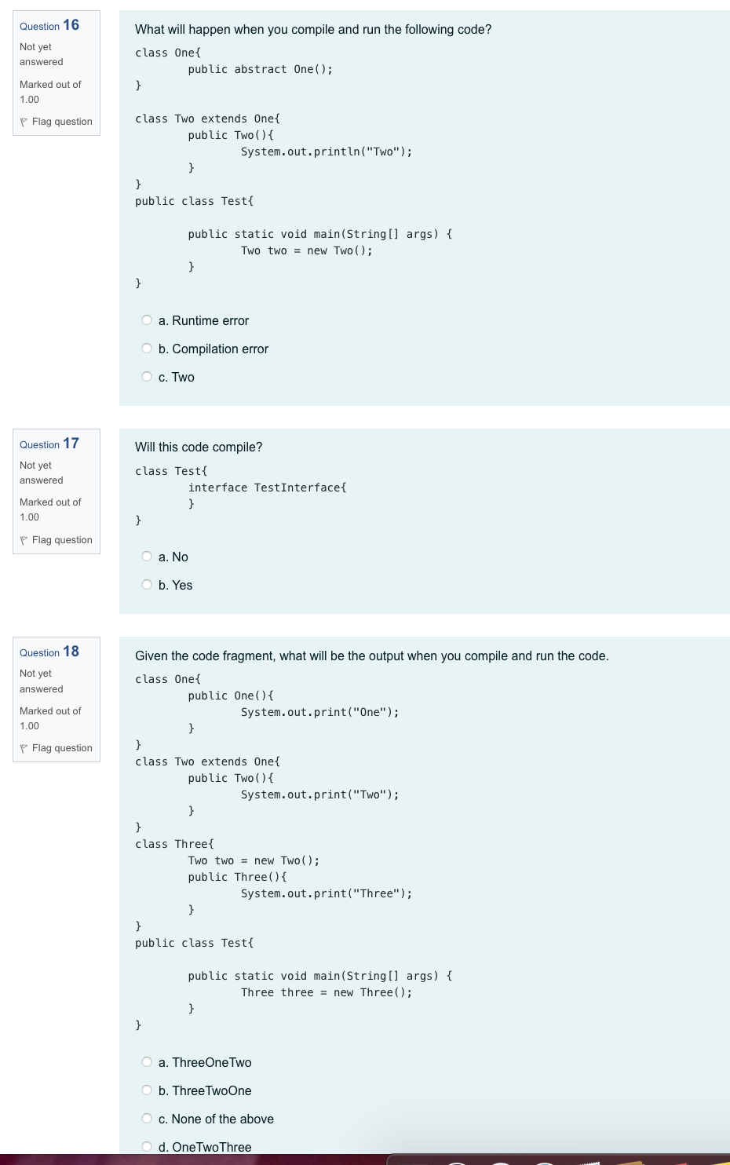Click the flag icon beside Question 18
Image resolution: width=730 pixels, height=1165 pixels.
[x=24, y=748]
